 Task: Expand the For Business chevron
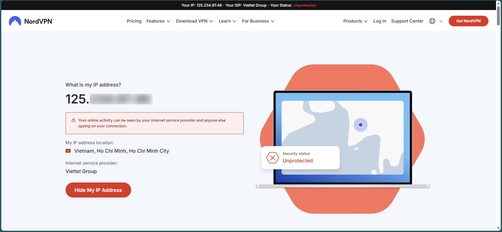tap(273, 21)
